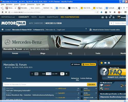Click the home icon in Firefox toolbar
This screenshot has width=128, height=102.
pyautogui.click(x=115, y=12)
